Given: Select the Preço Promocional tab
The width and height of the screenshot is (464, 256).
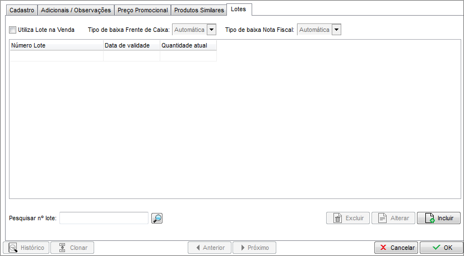Looking at the screenshot, I should coord(142,10).
